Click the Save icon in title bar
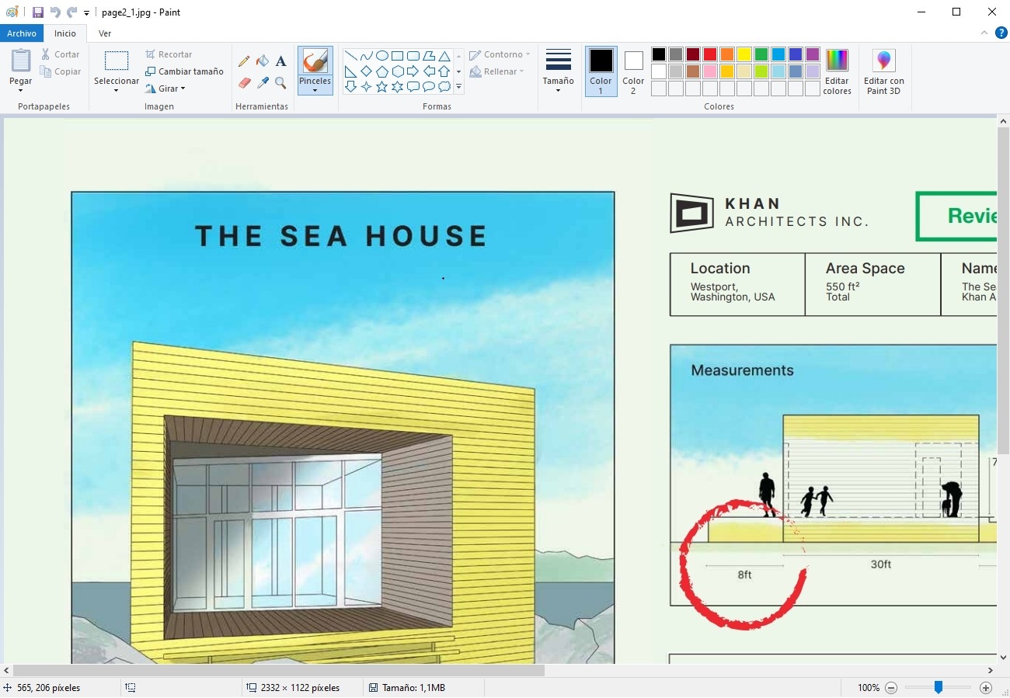 37,12
